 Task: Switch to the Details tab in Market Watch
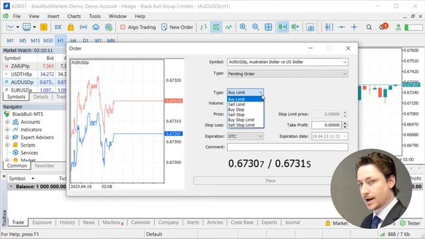[x=41, y=97]
